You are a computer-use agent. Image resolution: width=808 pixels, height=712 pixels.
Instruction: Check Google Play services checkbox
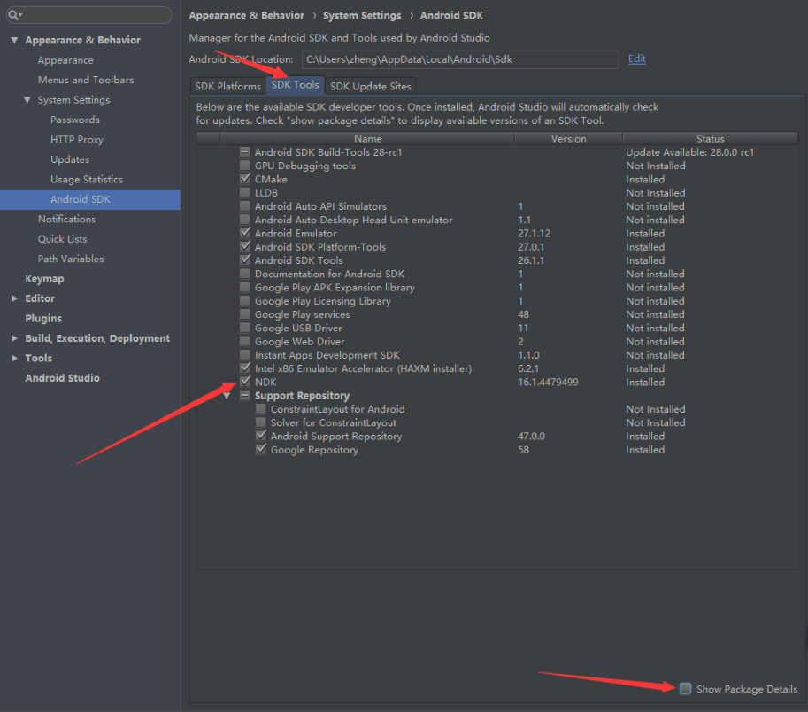(x=245, y=314)
